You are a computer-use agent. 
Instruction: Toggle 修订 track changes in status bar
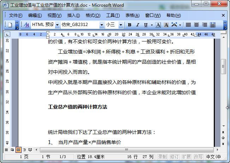pos(174,157)
